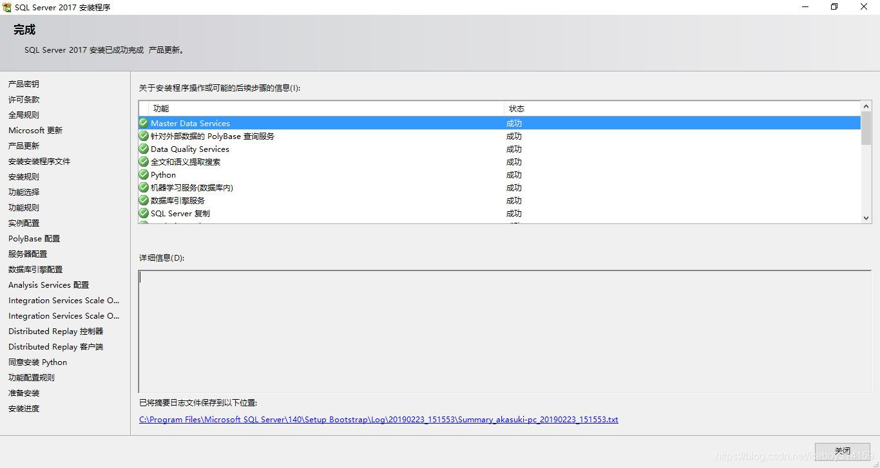Click the 安装进度 step in sidebar
Viewport: 880px width, 468px height.
click(24, 409)
